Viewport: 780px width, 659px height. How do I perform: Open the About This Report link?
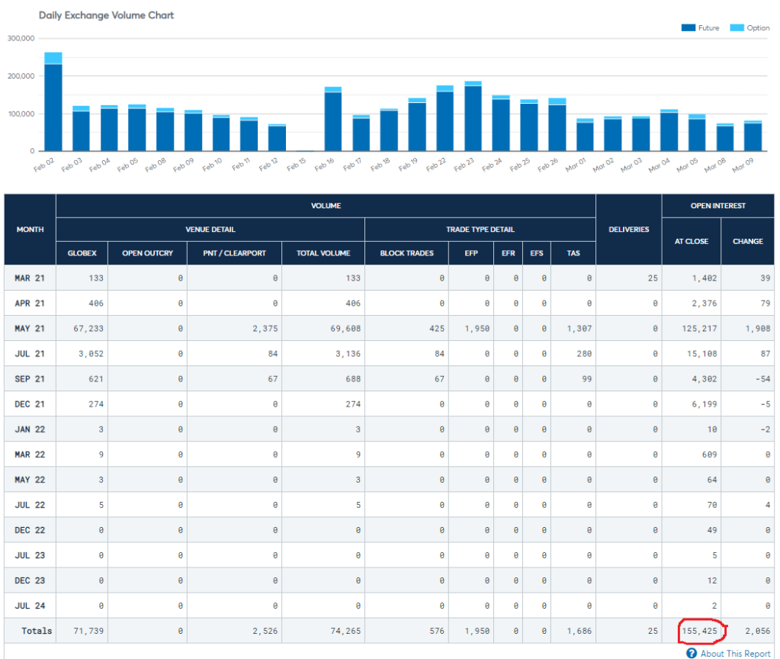(735, 654)
